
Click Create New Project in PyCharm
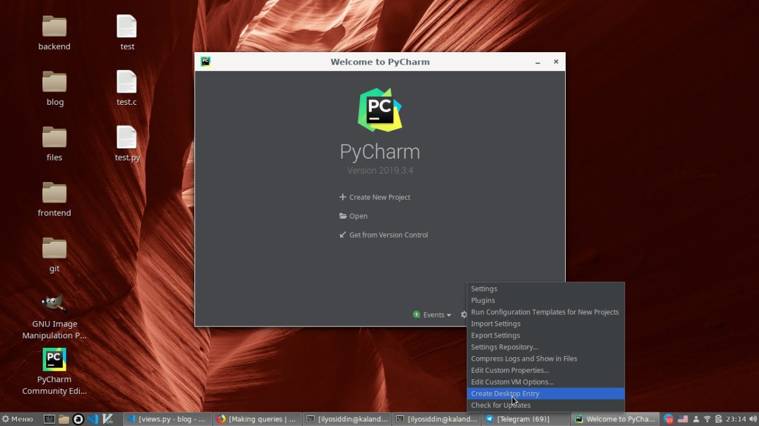(x=375, y=197)
